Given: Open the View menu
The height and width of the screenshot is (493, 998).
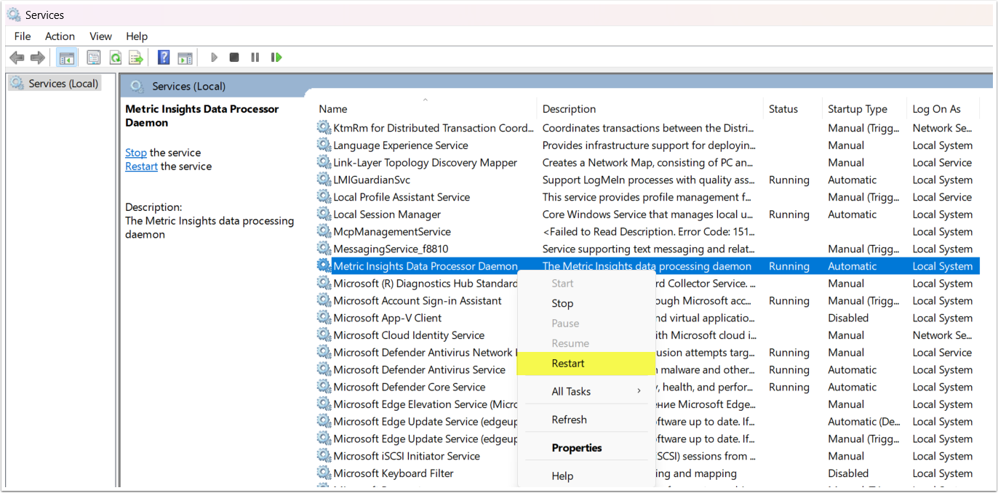Looking at the screenshot, I should [100, 36].
